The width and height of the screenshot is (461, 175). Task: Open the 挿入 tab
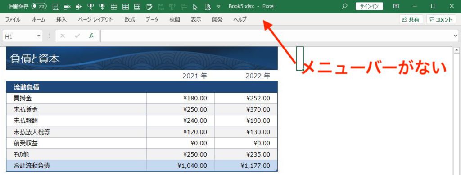[x=61, y=20]
